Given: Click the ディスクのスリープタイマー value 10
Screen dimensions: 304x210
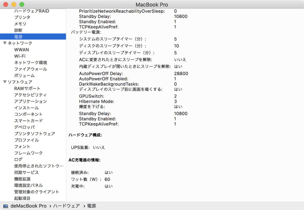Looking at the screenshot, I should pos(176,46).
